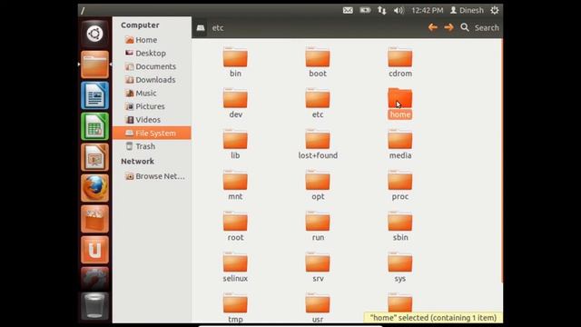Open Ubuntu One from the launcher
Viewport: 581px width, 327px height.
point(94,250)
